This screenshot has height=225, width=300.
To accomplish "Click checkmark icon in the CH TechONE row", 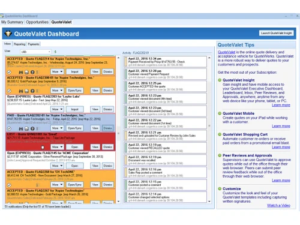I will tap(9, 185).
